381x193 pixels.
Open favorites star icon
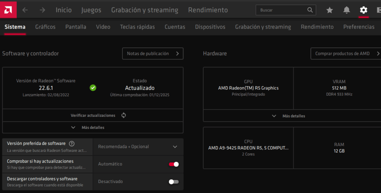click(x=329, y=10)
